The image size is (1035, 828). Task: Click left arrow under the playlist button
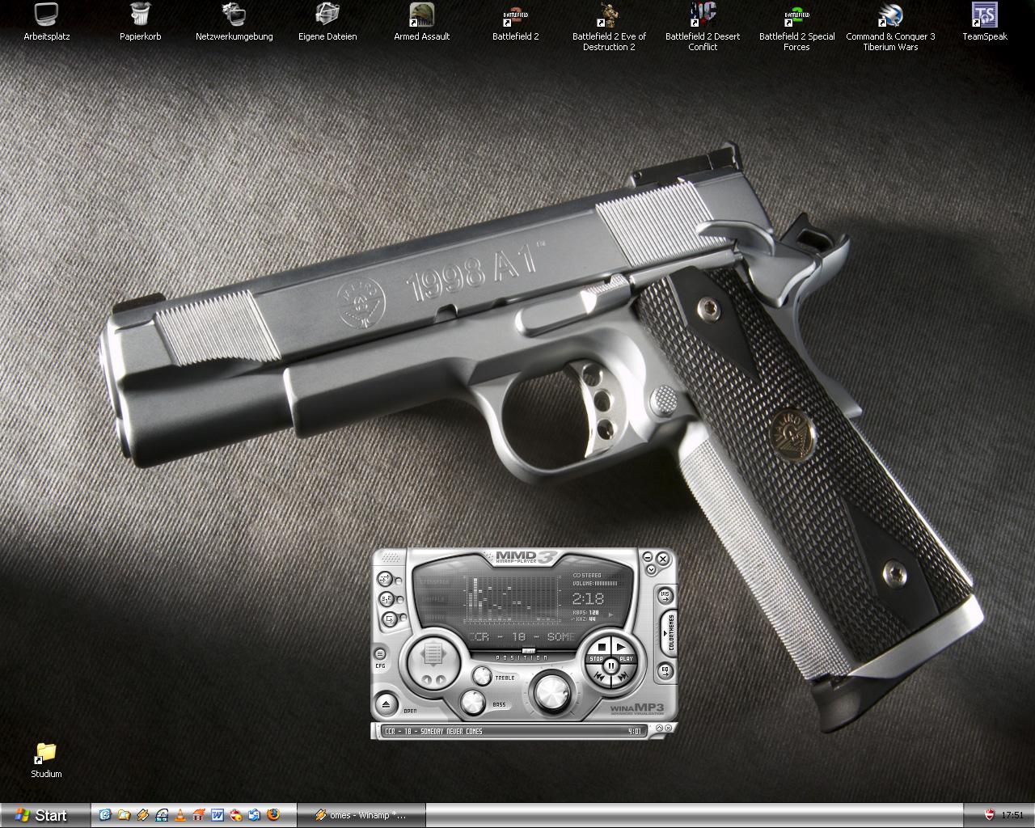[x=426, y=680]
